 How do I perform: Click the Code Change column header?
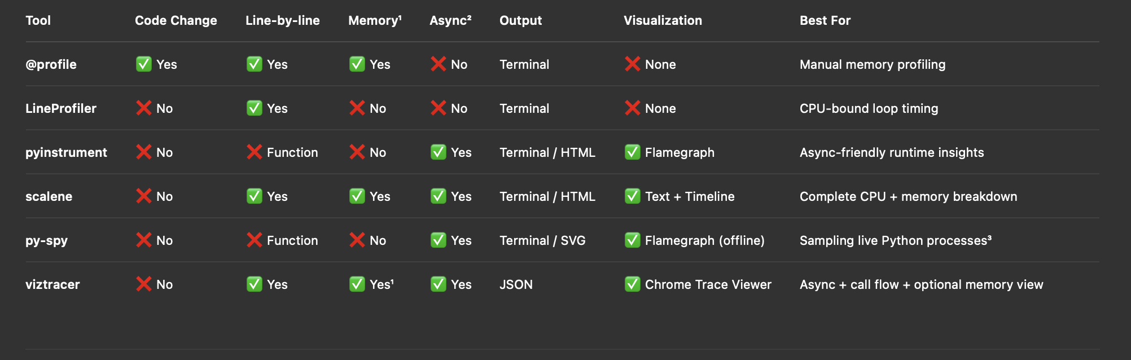tap(176, 20)
